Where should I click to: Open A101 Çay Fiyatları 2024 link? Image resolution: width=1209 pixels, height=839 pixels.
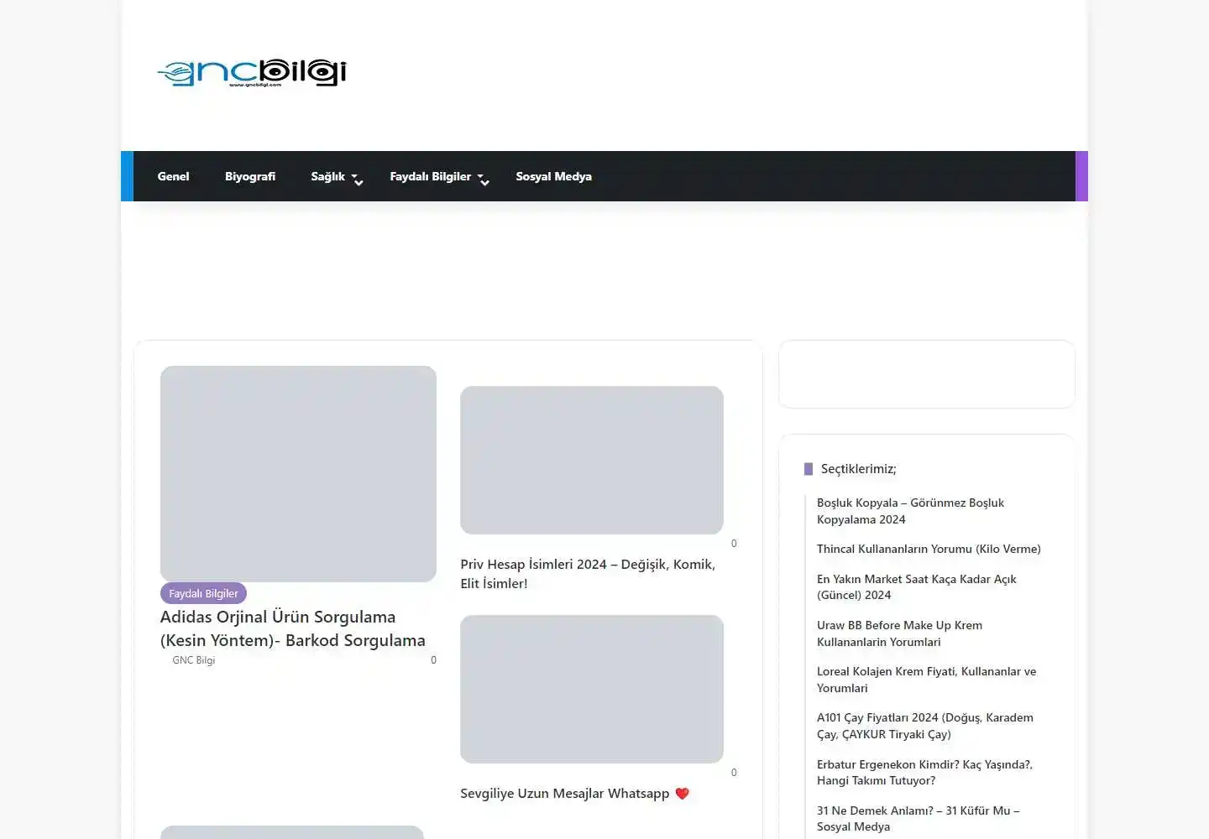(x=925, y=726)
